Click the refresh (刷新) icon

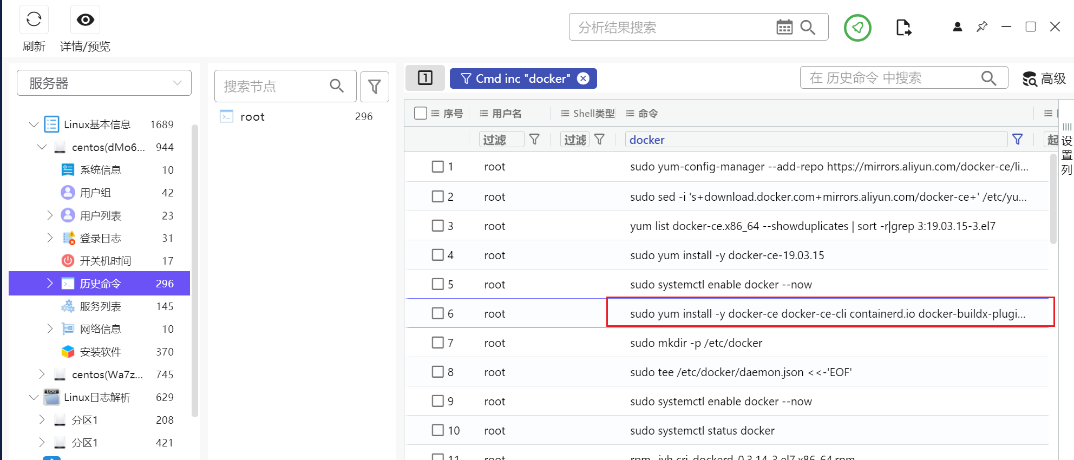34,20
